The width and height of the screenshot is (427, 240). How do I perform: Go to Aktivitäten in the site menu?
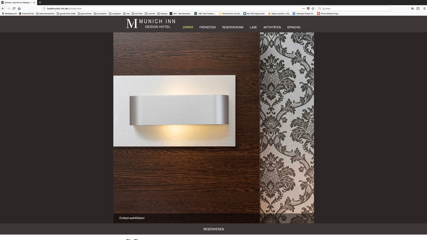tap(272, 27)
